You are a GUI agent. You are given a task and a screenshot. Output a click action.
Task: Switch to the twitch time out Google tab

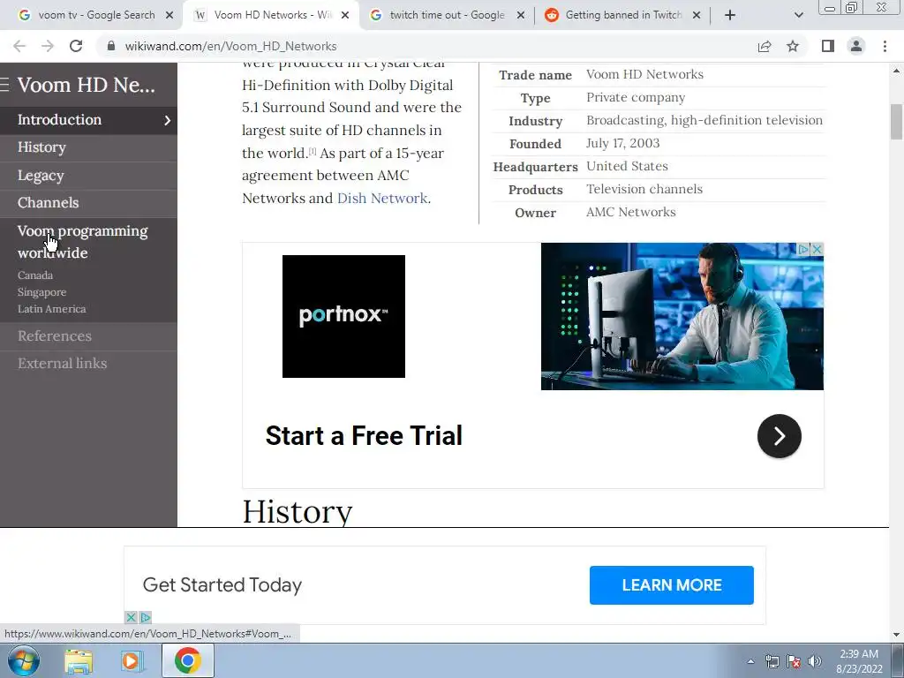447,16
